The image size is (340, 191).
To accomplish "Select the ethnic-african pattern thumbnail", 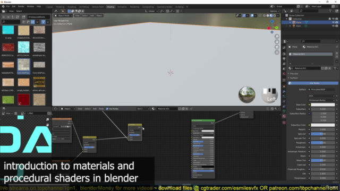I will click(39, 82).
